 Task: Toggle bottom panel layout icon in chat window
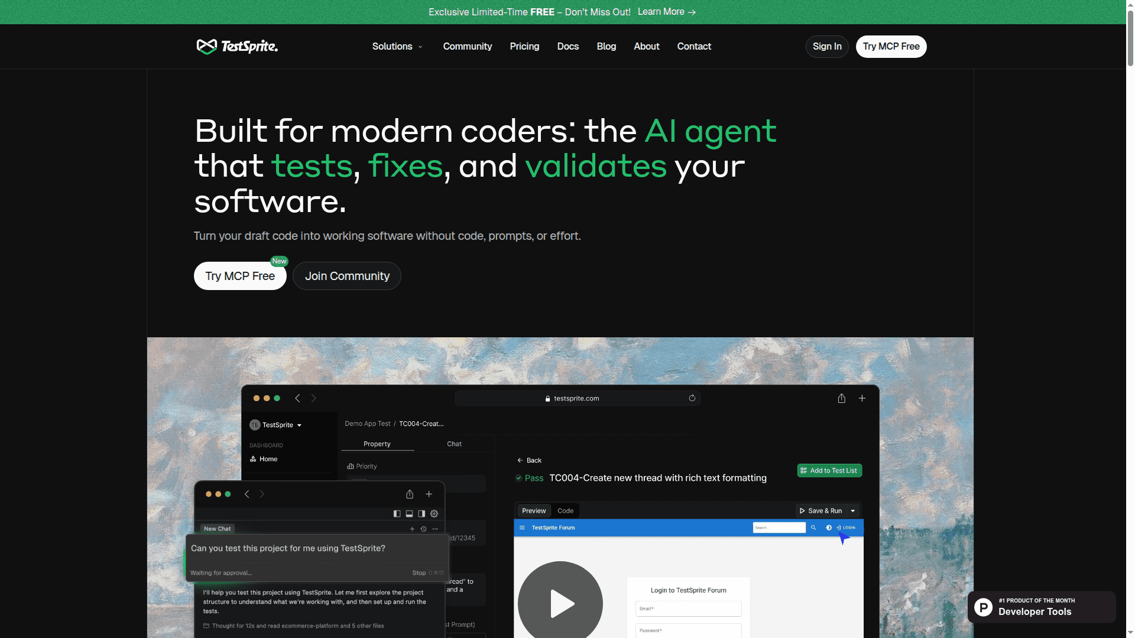click(409, 514)
